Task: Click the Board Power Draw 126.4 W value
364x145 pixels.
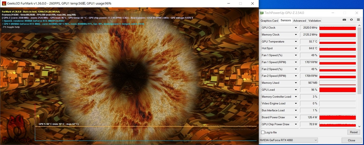Action: click(309, 117)
